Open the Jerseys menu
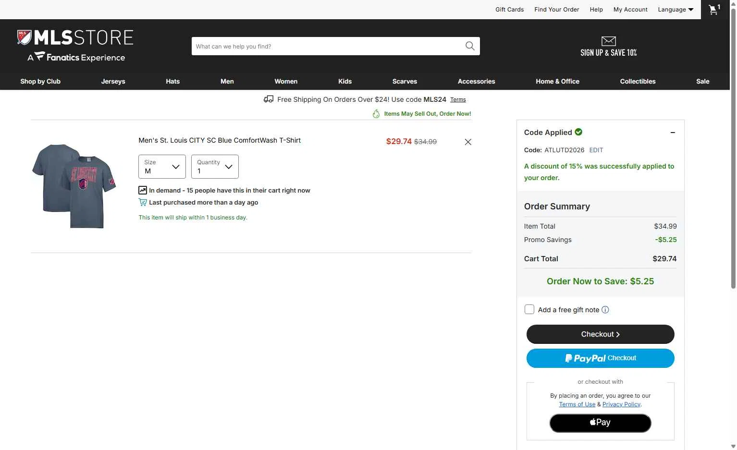This screenshot has width=737, height=450. coord(113,81)
